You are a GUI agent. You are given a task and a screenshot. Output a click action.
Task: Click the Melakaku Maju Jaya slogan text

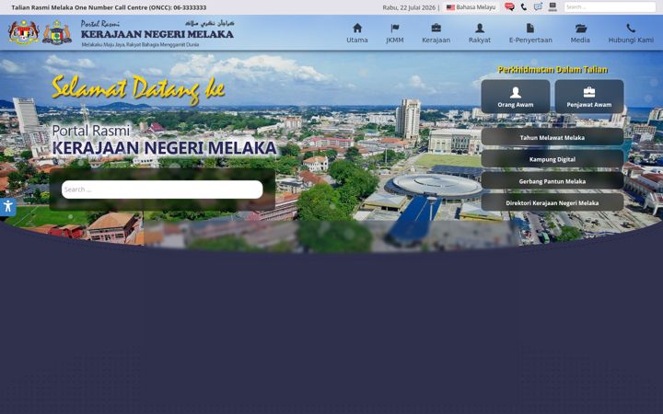click(x=140, y=44)
